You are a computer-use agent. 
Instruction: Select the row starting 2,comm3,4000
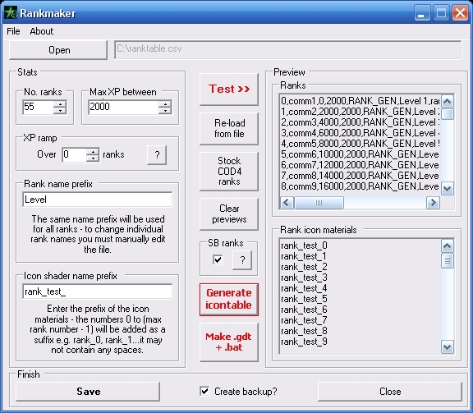360,122
